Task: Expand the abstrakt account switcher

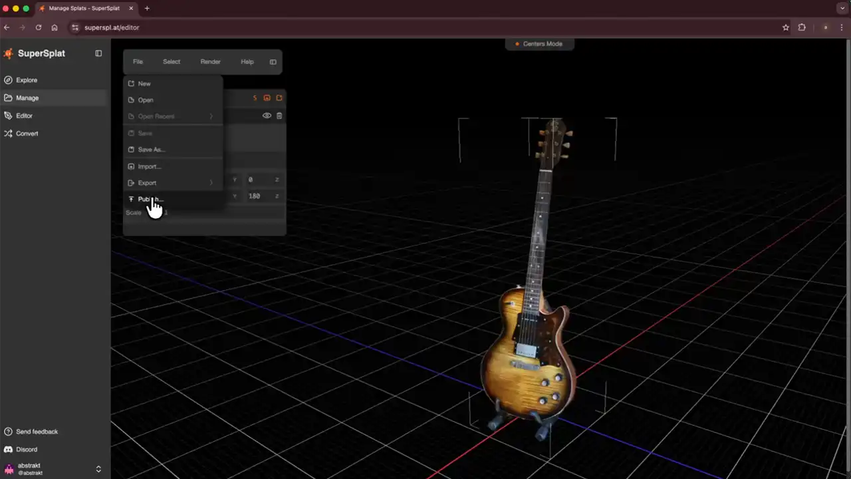Action: [98, 469]
